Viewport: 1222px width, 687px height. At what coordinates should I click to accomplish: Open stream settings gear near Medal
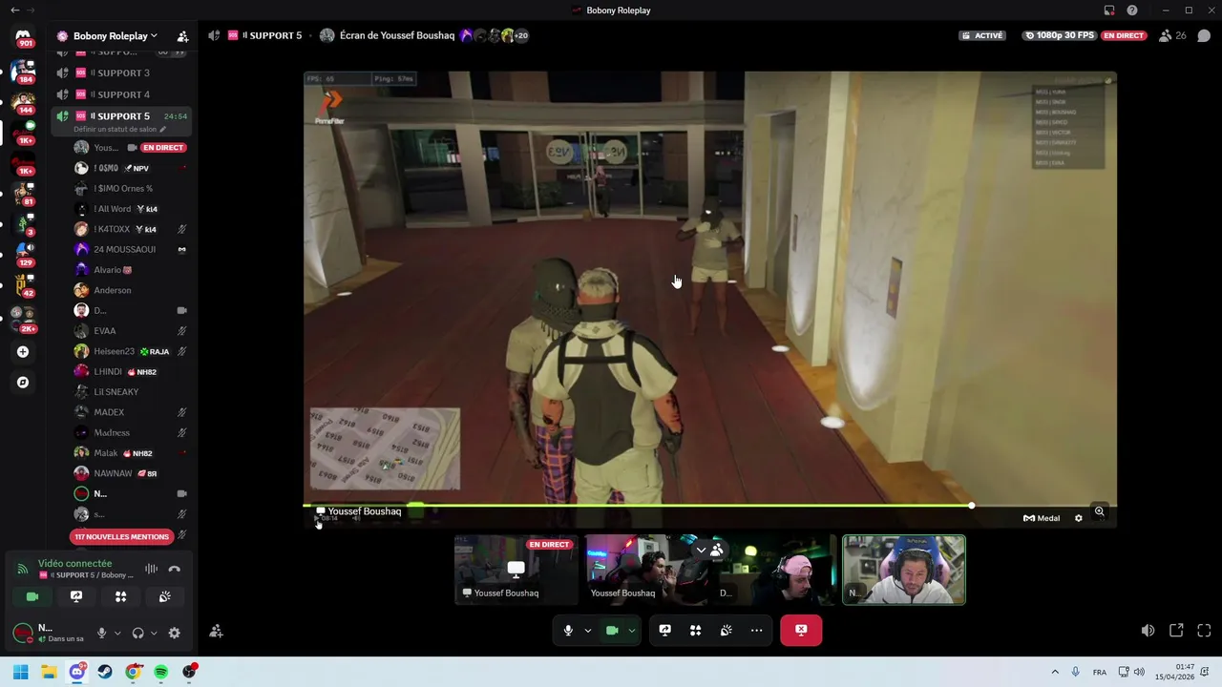pyautogui.click(x=1079, y=518)
